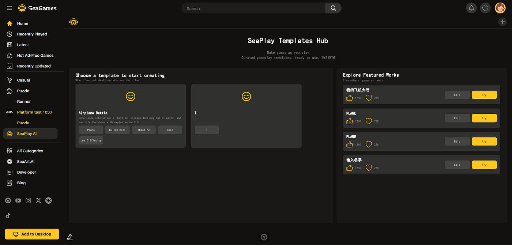Viewport: 512px width, 245px height.
Task: Open the hamburger menu icon
Action: point(10,8)
